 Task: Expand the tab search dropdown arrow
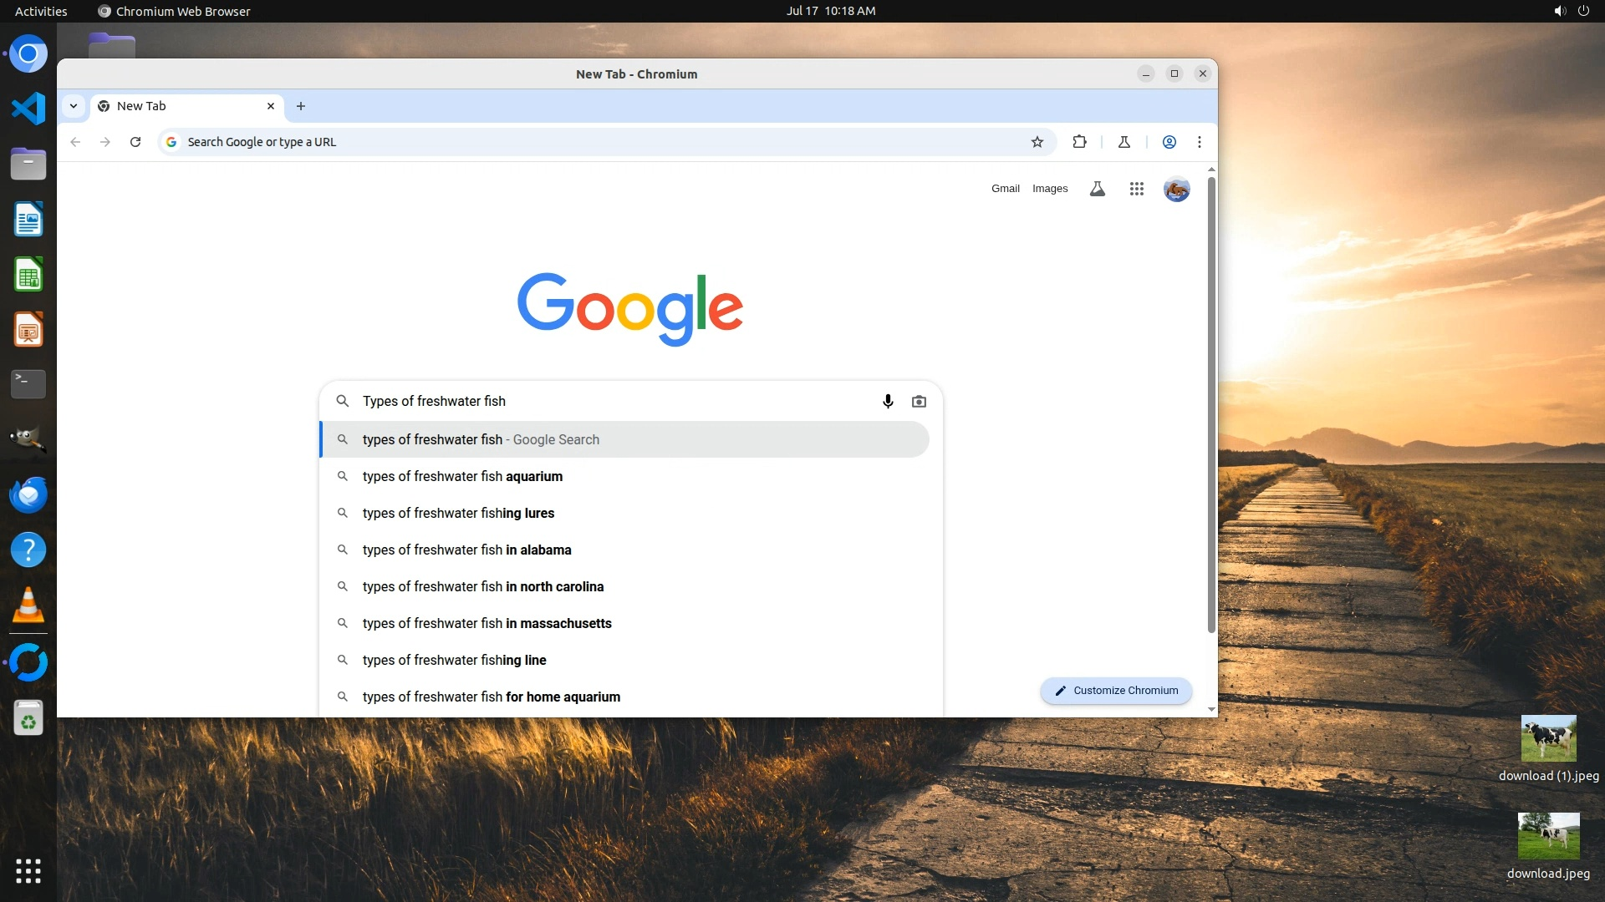(x=74, y=106)
